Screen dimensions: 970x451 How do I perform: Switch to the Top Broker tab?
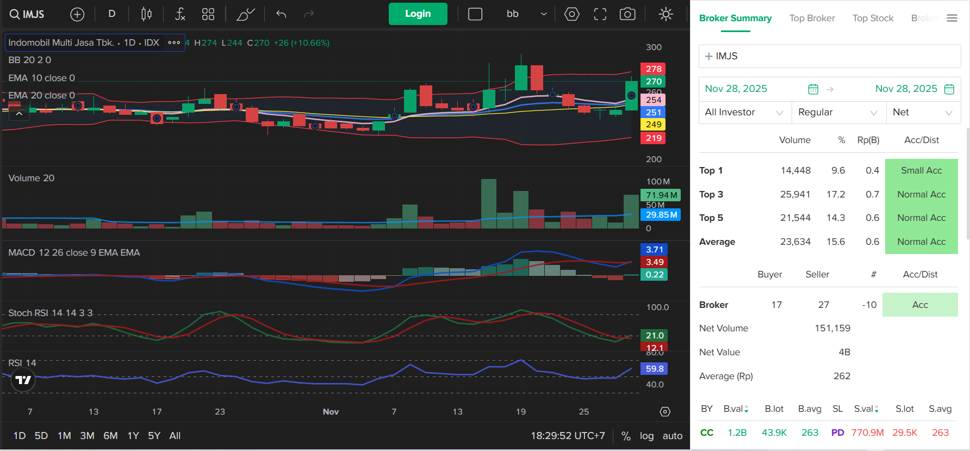pyautogui.click(x=812, y=18)
